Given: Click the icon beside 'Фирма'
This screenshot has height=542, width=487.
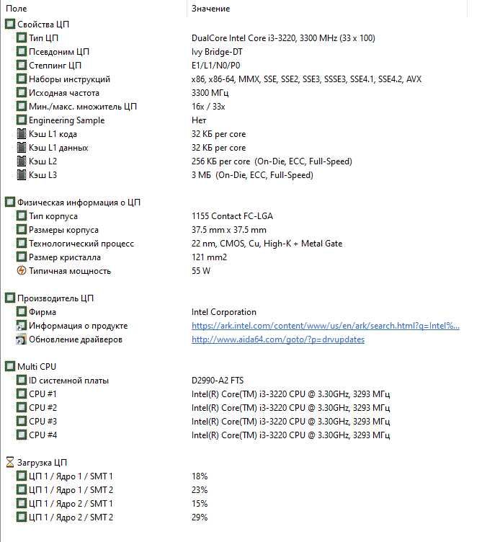Looking at the screenshot, I should 22,312.
